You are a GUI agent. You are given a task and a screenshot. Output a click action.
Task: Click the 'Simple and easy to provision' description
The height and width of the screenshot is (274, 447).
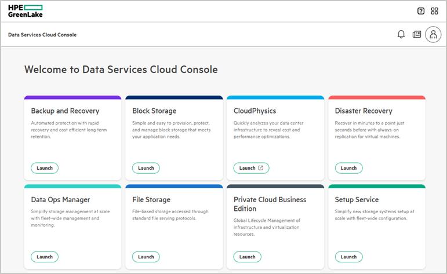172,130
